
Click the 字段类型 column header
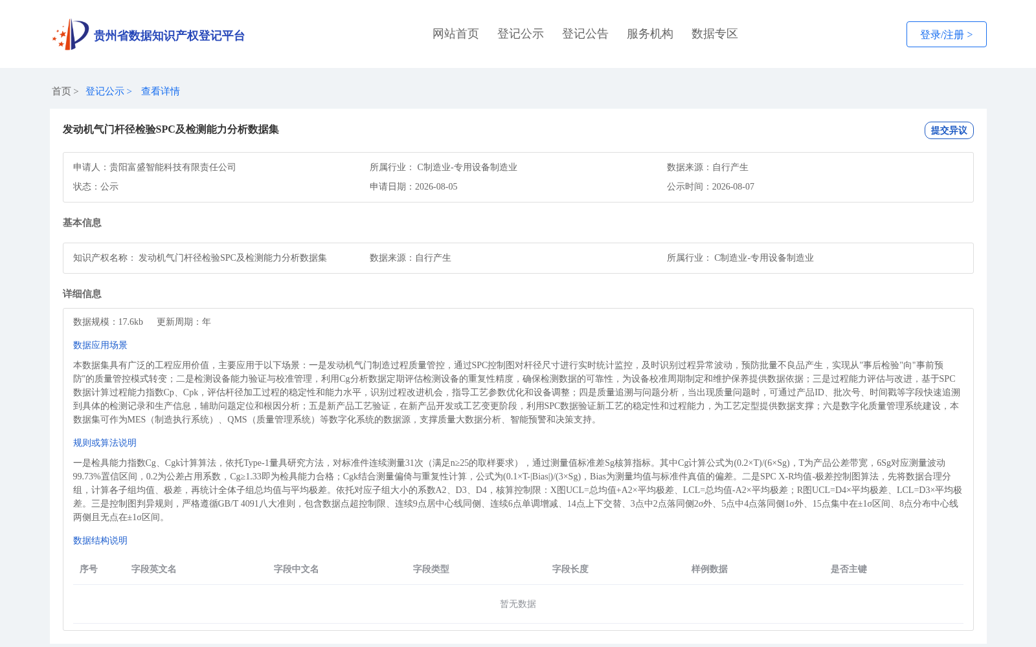[x=431, y=569]
